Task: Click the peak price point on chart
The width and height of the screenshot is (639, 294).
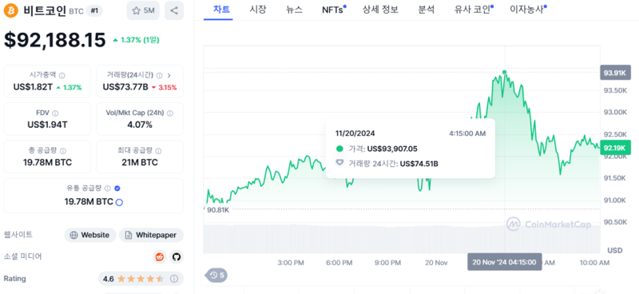Action: point(505,72)
